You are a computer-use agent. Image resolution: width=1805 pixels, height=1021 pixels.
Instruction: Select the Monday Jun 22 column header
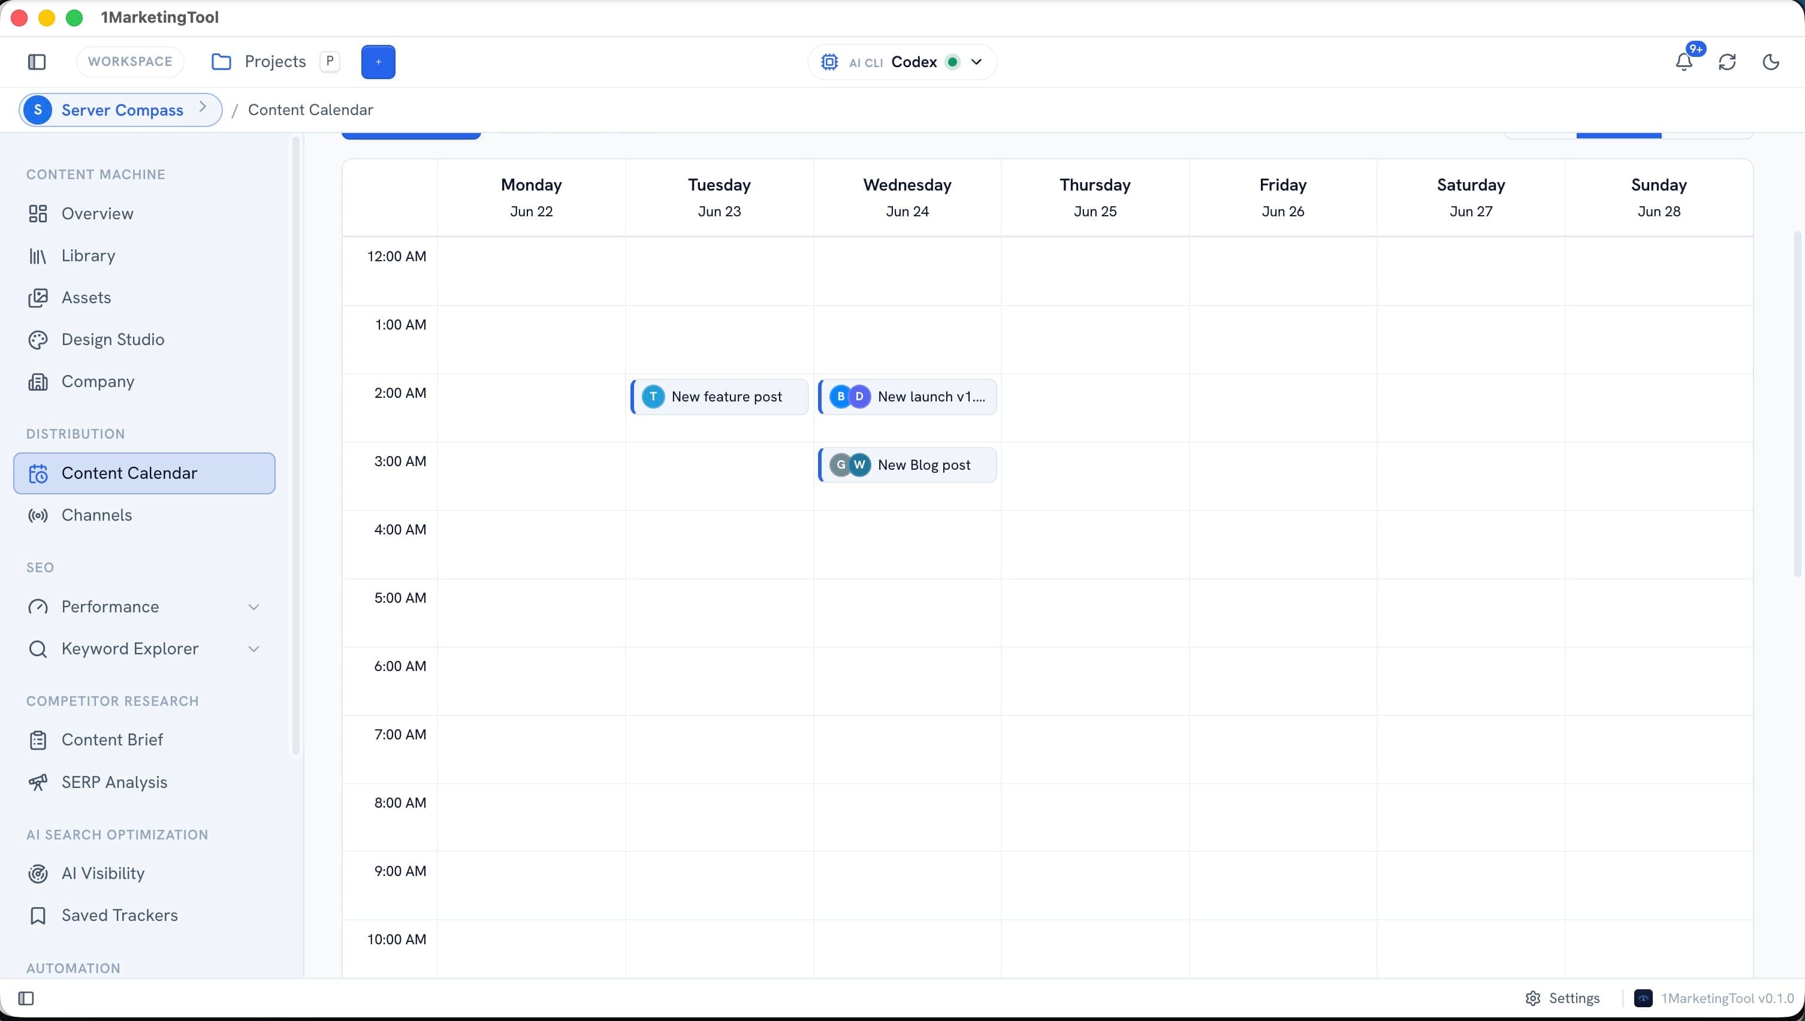532,198
